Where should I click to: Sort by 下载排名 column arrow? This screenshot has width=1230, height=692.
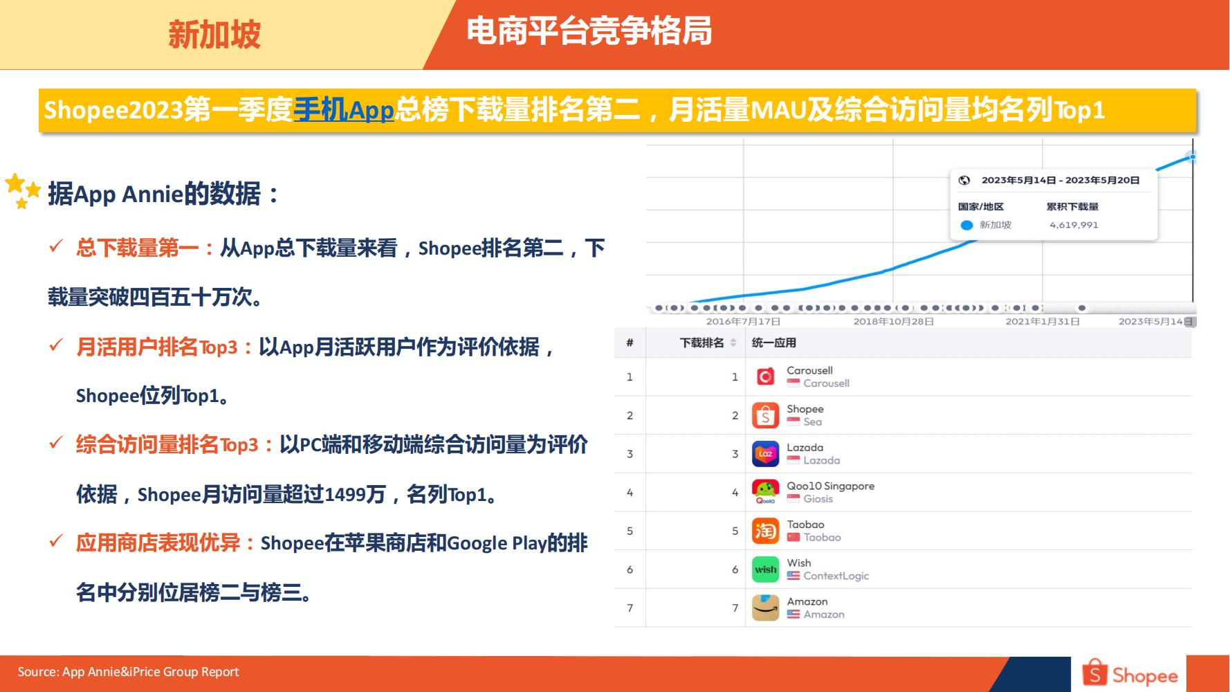[x=733, y=343]
